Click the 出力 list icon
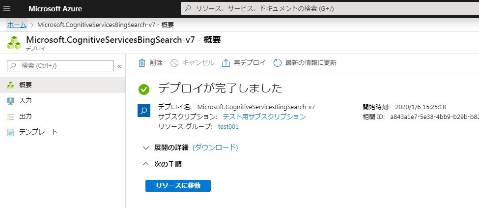The image size is (479, 208). (x=11, y=117)
